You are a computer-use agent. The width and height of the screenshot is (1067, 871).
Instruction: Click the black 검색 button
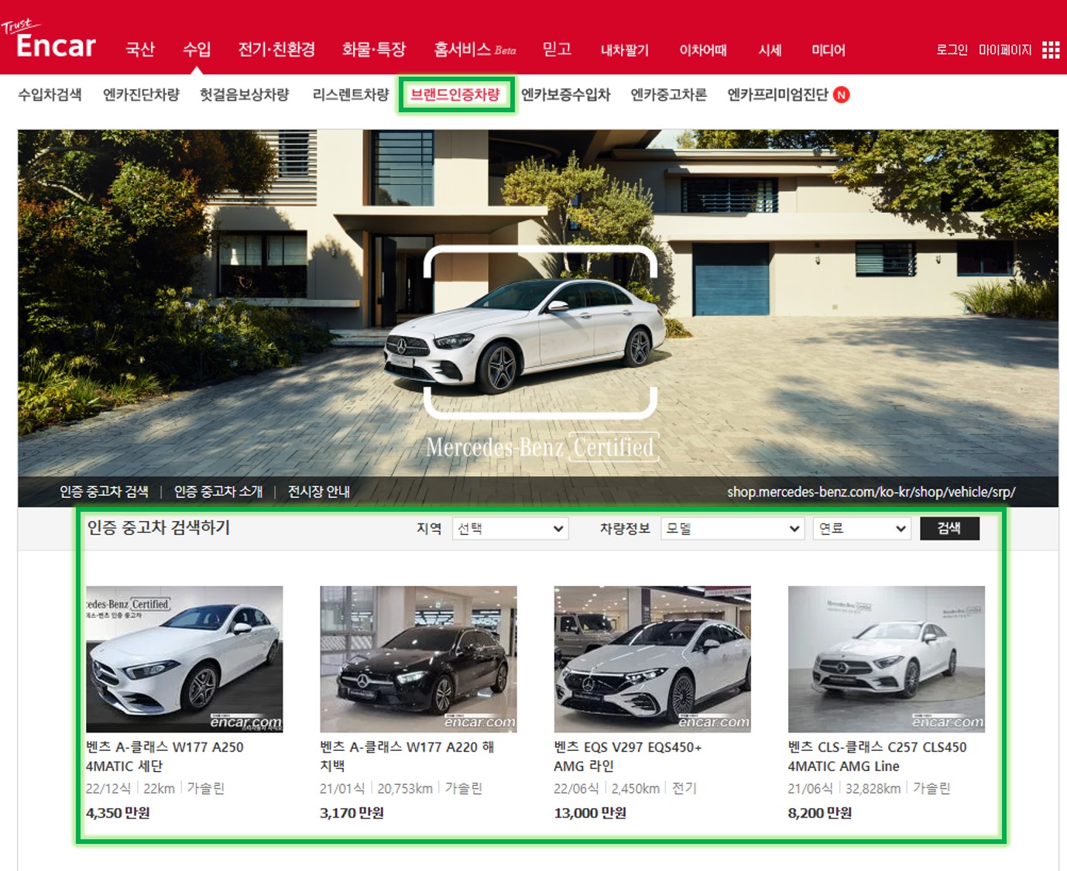click(x=949, y=528)
